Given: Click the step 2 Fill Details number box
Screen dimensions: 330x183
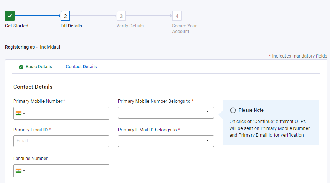Looking at the screenshot, I should pos(65,16).
